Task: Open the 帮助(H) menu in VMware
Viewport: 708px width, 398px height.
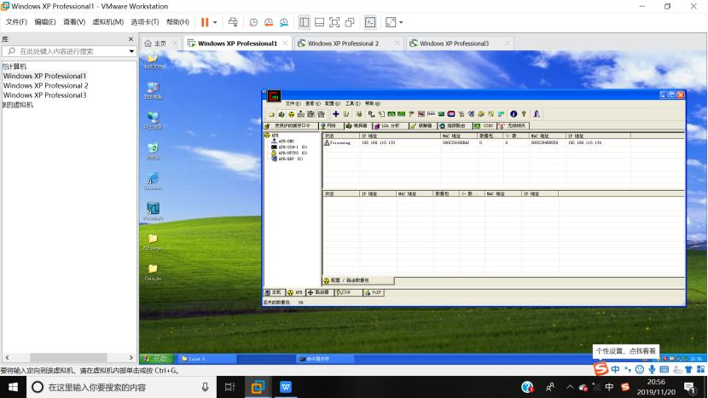Action: point(178,22)
